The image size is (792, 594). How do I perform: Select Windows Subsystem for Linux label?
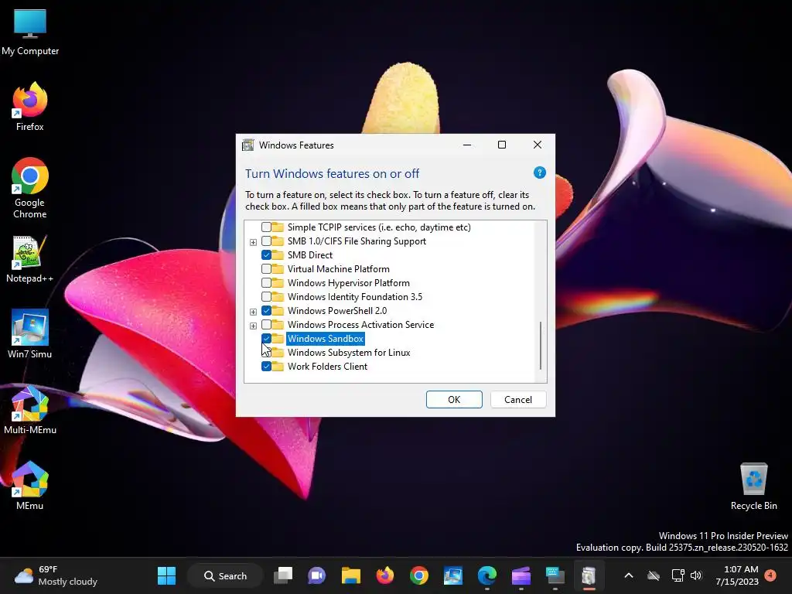(x=349, y=353)
